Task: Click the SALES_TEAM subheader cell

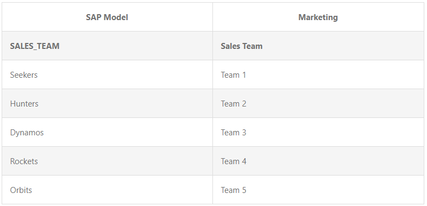Action: pos(107,46)
